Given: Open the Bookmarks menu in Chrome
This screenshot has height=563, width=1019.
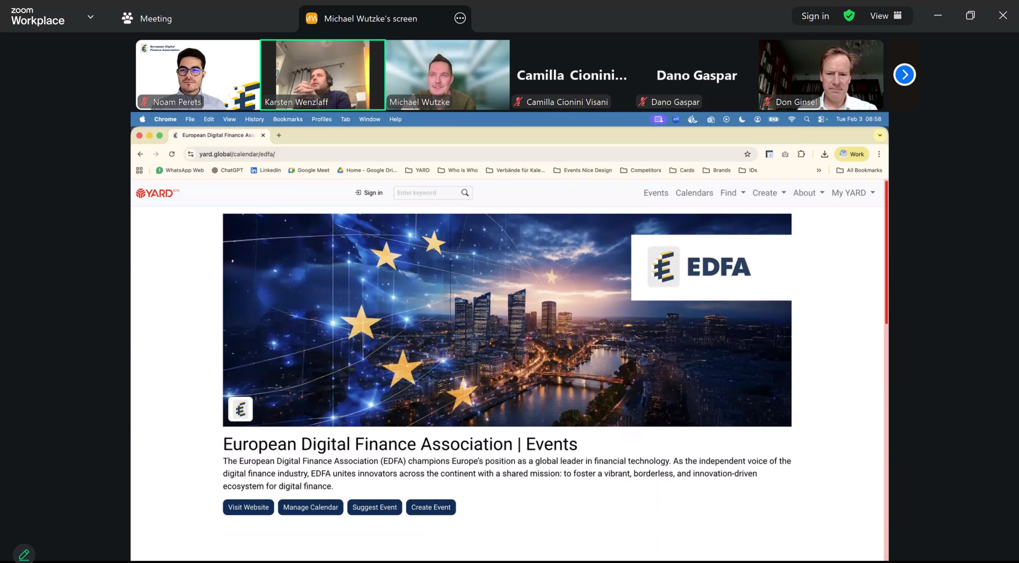Looking at the screenshot, I should pos(287,119).
